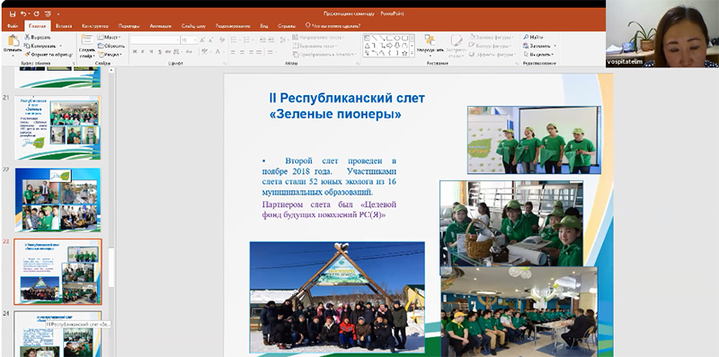Screen dimensions: 719x357
Task: Open the line spacing icon
Action: (284, 40)
